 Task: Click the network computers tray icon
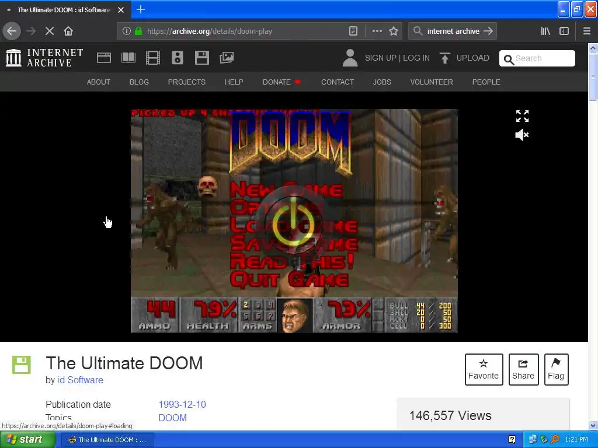(x=533, y=440)
